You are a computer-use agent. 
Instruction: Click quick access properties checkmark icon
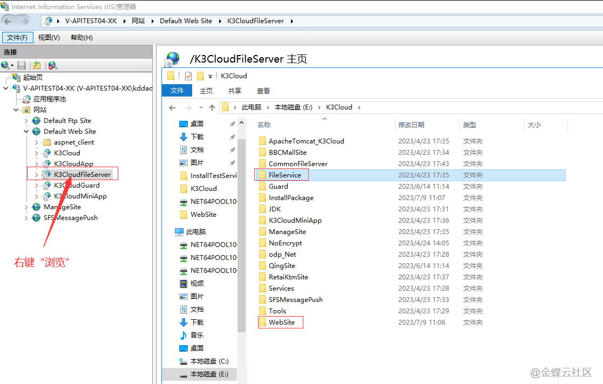pos(188,76)
